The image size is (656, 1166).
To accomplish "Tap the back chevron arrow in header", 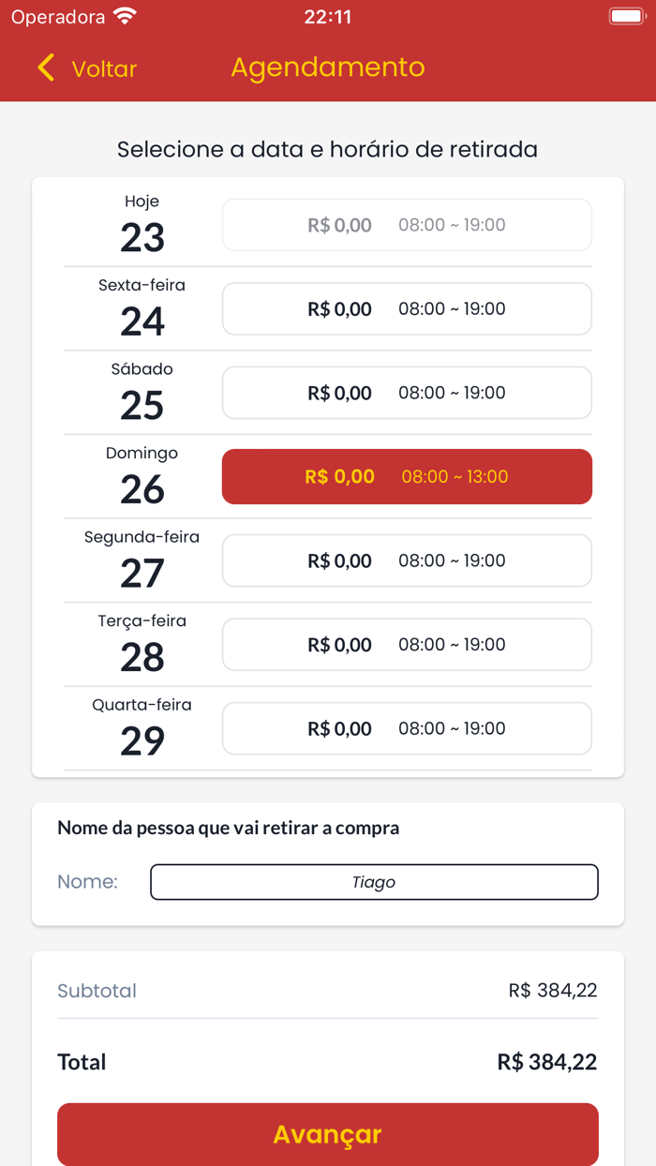I will click(x=45, y=67).
